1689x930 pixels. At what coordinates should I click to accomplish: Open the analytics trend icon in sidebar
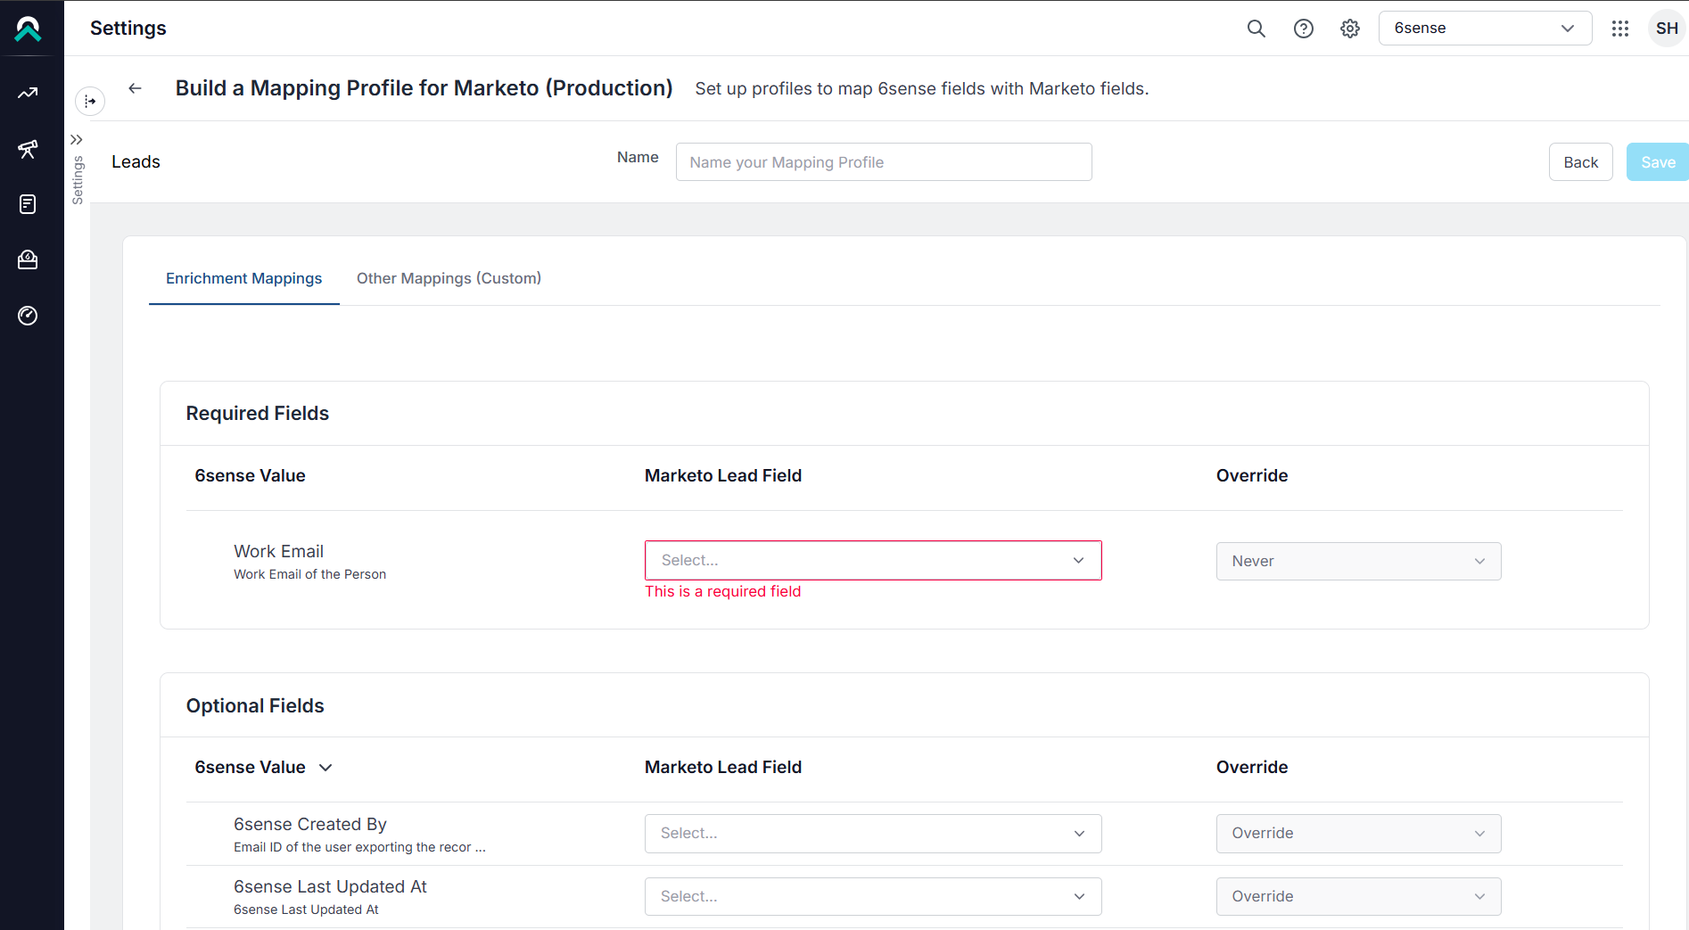coord(28,93)
